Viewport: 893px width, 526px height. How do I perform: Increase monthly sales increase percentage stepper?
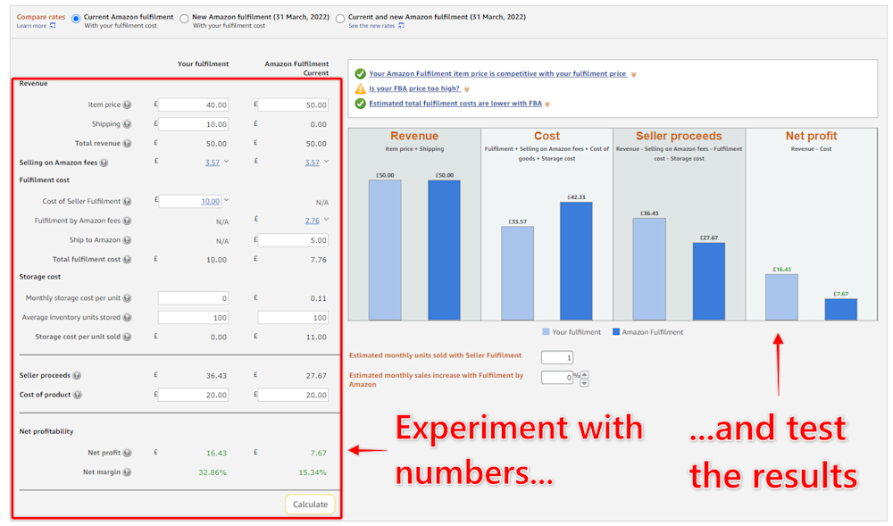[584, 374]
